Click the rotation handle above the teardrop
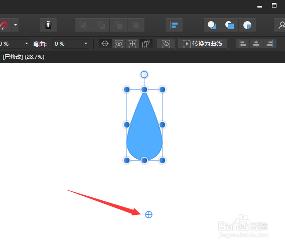 (x=145, y=75)
